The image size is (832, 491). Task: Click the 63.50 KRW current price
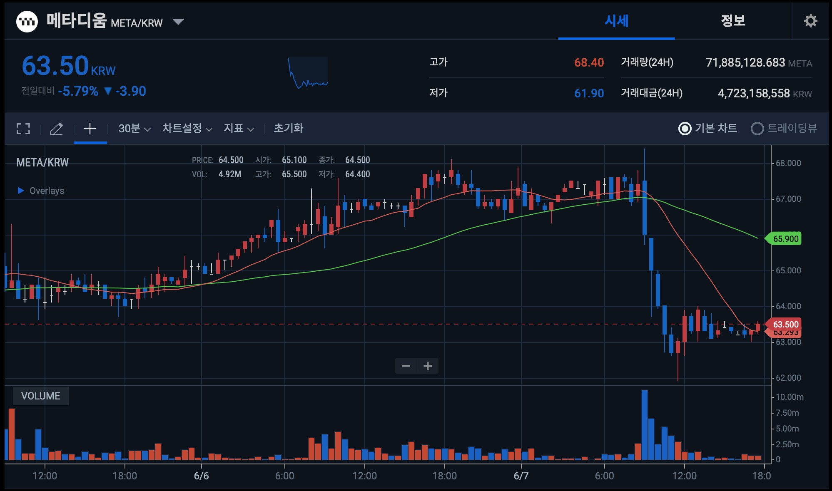coord(68,66)
